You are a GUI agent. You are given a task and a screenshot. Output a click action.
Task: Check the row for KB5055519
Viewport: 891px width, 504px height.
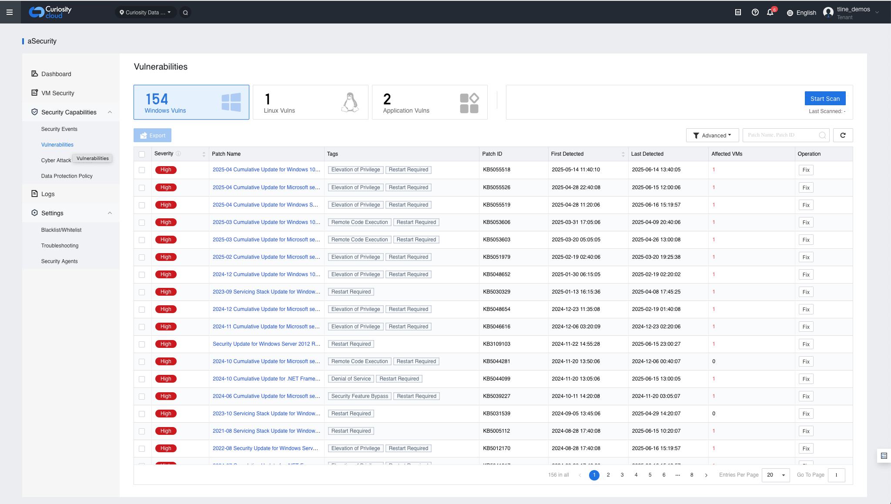142,205
